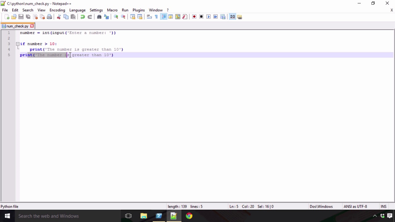Screen dimensions: 395x222
Task: Redo edit toolbar arrow
Action: (90, 17)
